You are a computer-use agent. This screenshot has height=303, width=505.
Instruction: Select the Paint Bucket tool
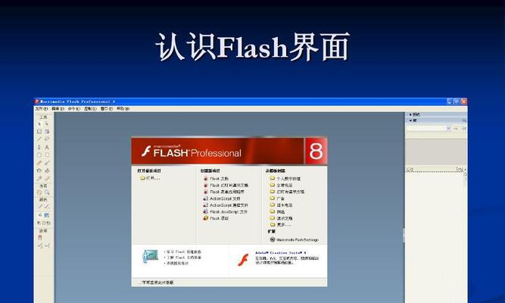47,170
